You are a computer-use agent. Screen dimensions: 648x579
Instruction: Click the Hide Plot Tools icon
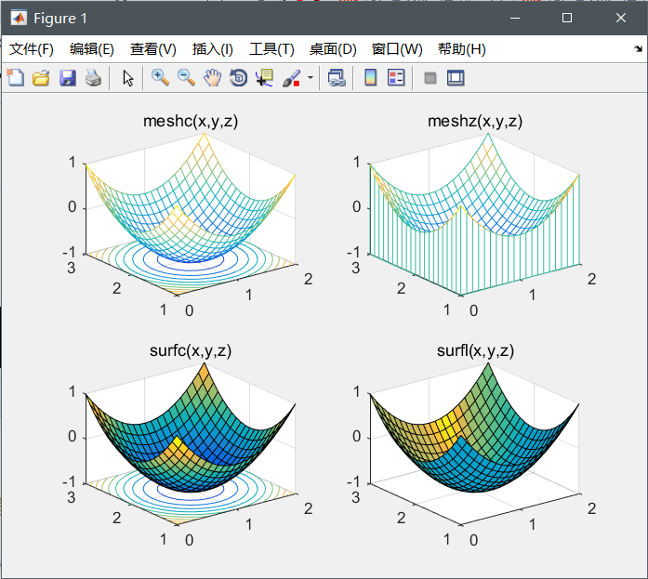click(x=430, y=78)
